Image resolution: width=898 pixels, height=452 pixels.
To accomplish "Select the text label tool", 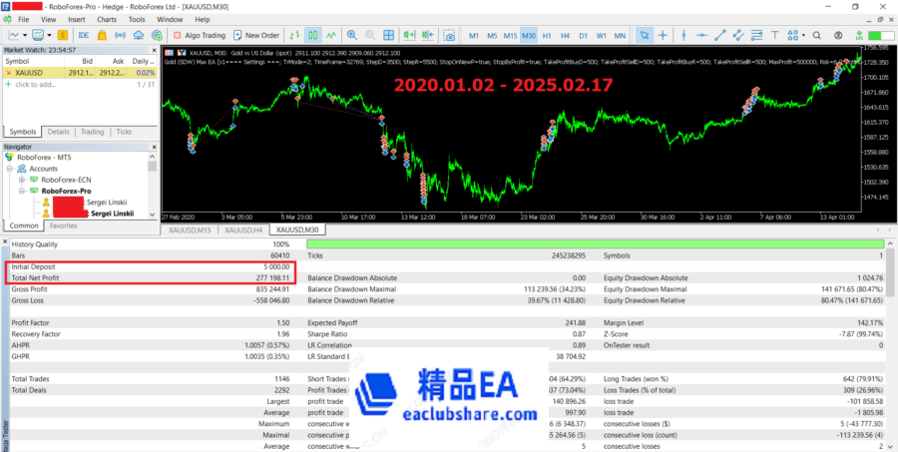I will (x=775, y=36).
